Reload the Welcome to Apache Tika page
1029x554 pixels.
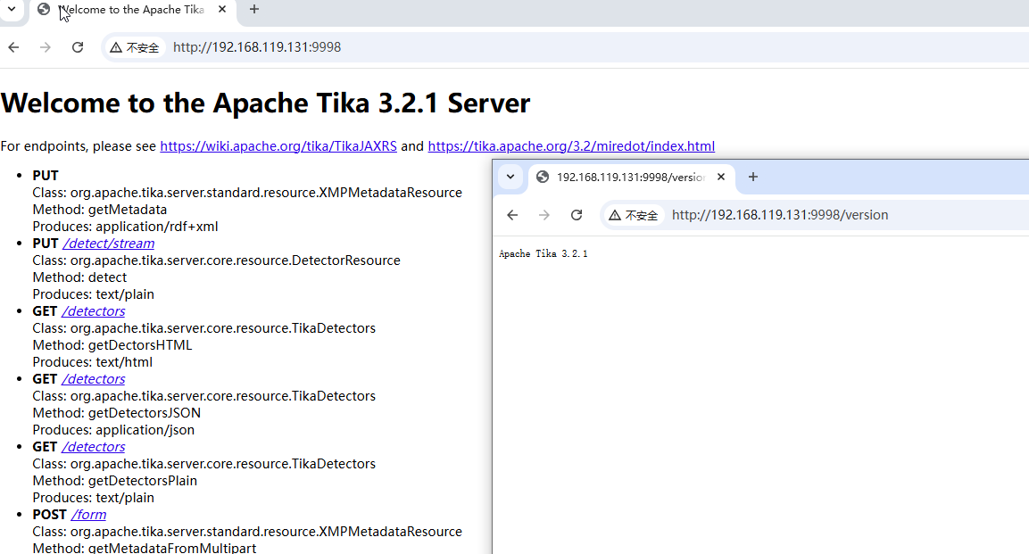77,46
